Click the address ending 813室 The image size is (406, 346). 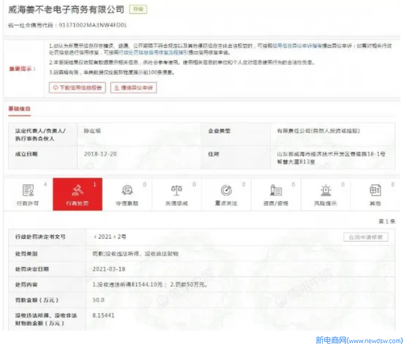click(331, 158)
